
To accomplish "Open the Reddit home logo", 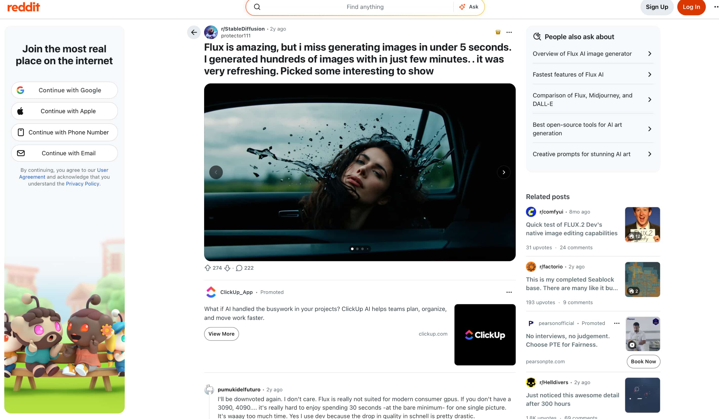I will coord(24,7).
